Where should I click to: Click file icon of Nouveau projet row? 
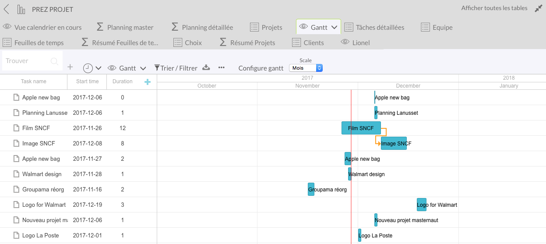(x=16, y=220)
